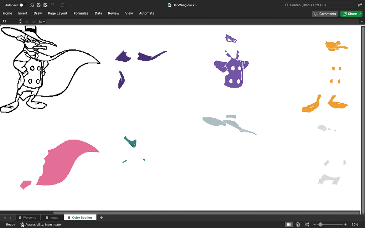Open the Undo history dropdown arrow

57,5
